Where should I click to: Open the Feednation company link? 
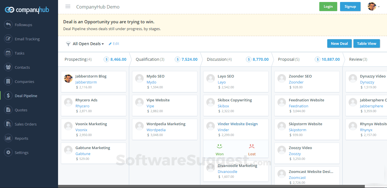299,106
